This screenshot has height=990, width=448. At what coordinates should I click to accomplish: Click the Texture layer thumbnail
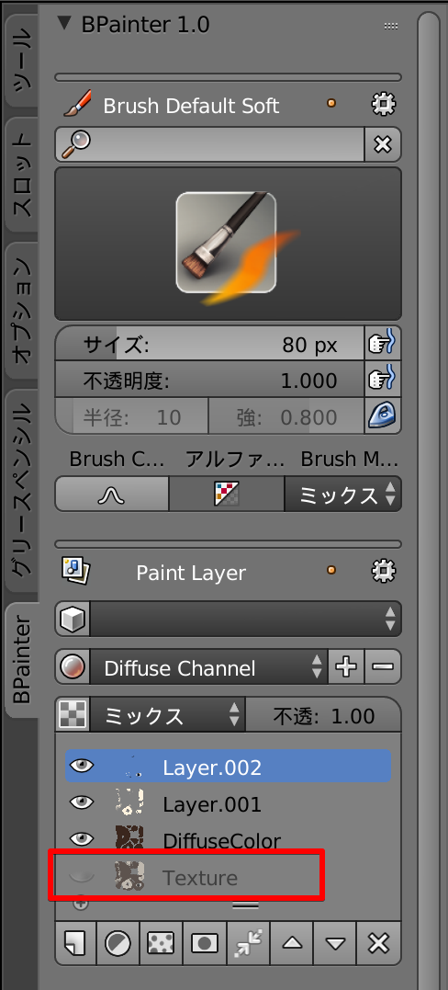(130, 876)
